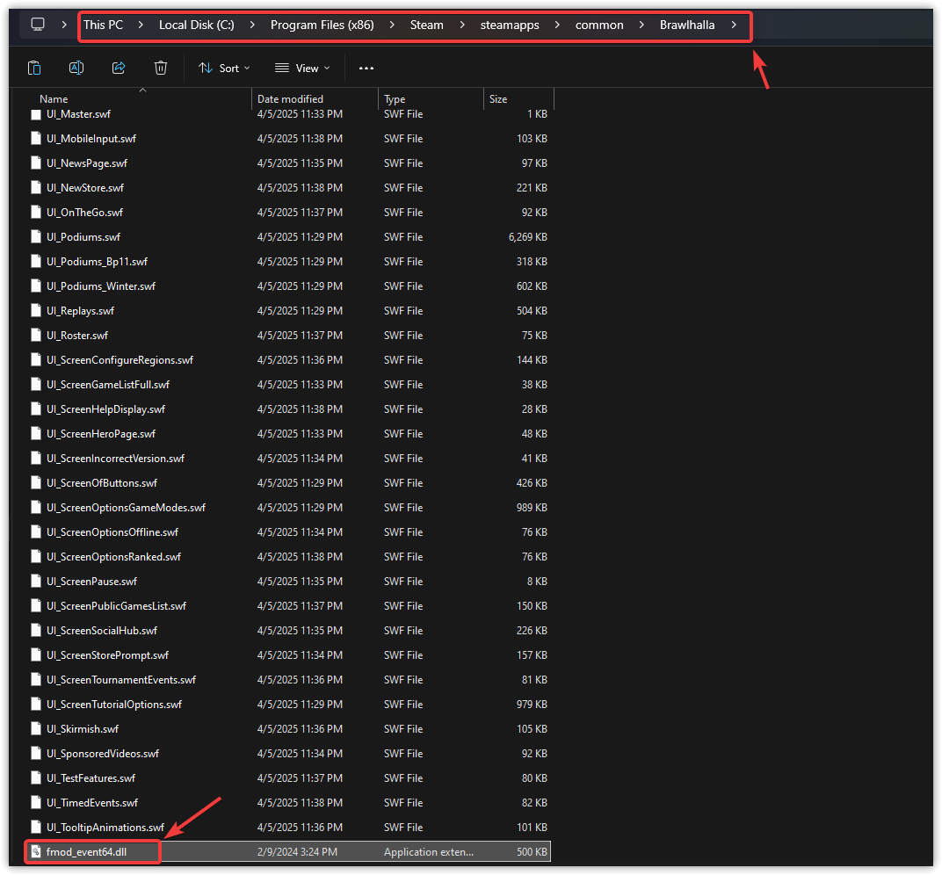Select UI_TestFeatures.swf file

pos(91,778)
